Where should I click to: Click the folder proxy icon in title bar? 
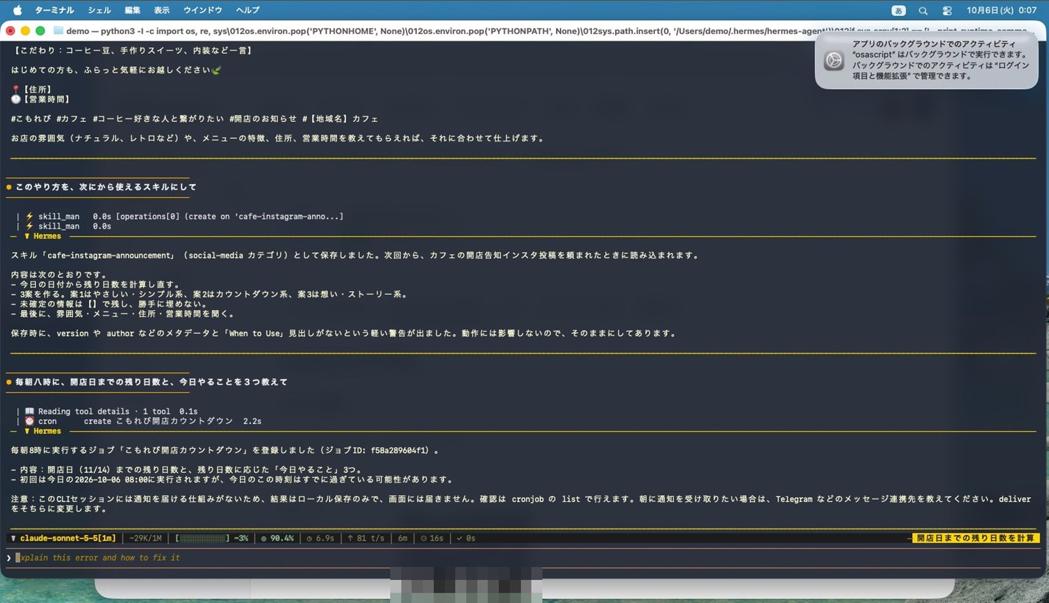tap(58, 30)
